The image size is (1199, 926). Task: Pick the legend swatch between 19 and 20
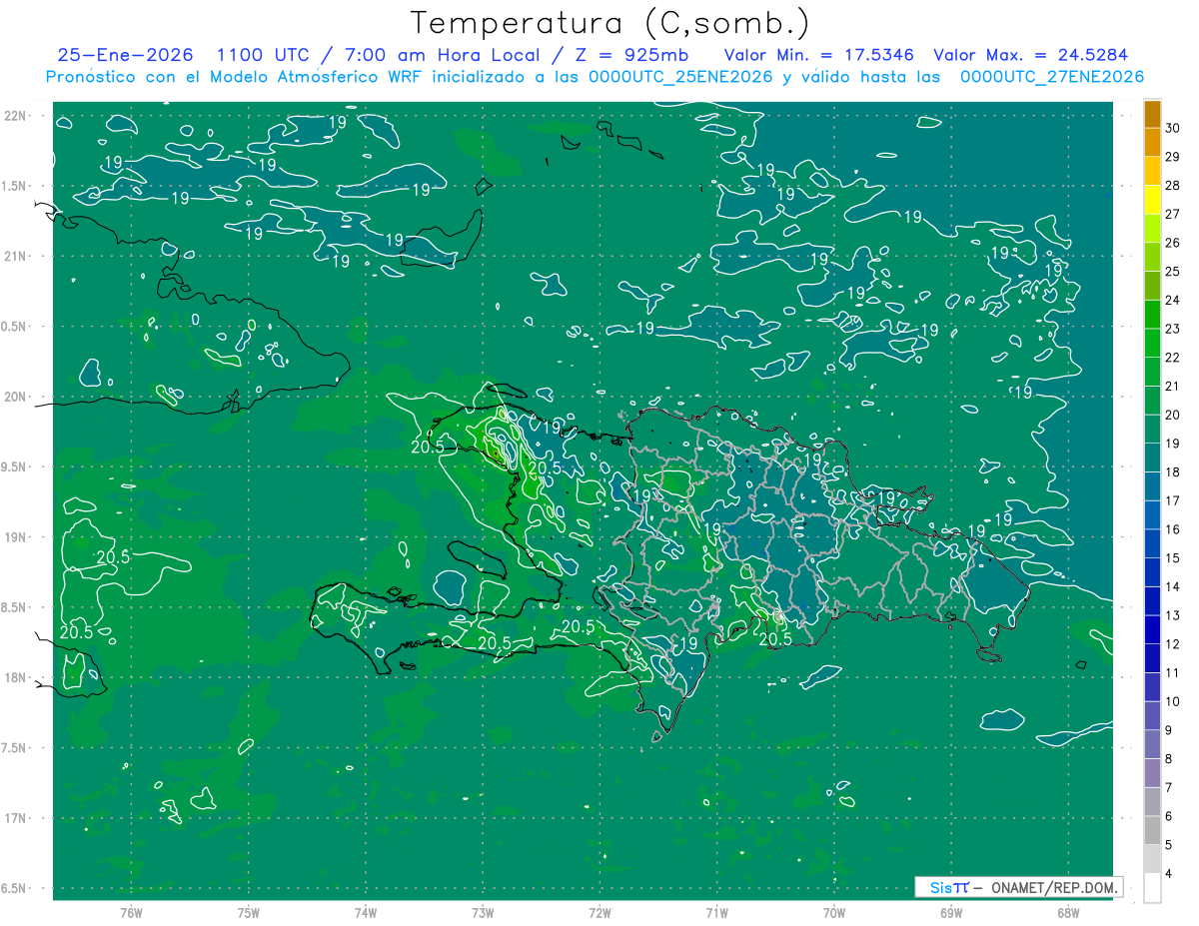(1152, 430)
